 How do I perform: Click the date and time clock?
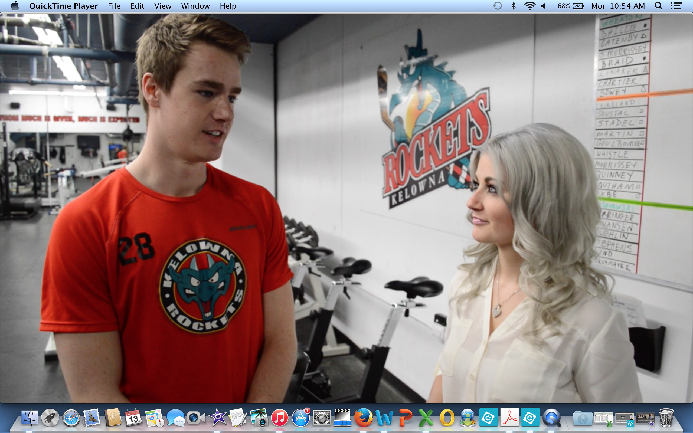tap(618, 6)
